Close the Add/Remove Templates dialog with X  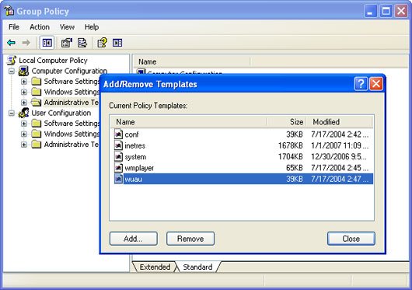point(376,84)
